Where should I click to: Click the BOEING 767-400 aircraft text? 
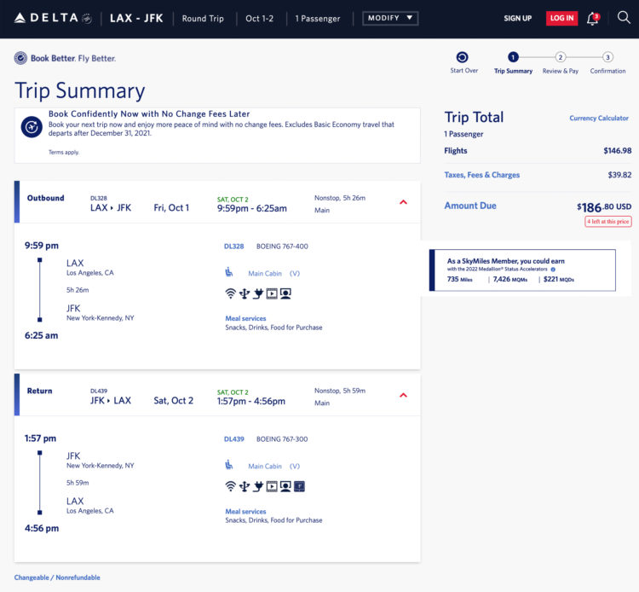[x=282, y=247]
